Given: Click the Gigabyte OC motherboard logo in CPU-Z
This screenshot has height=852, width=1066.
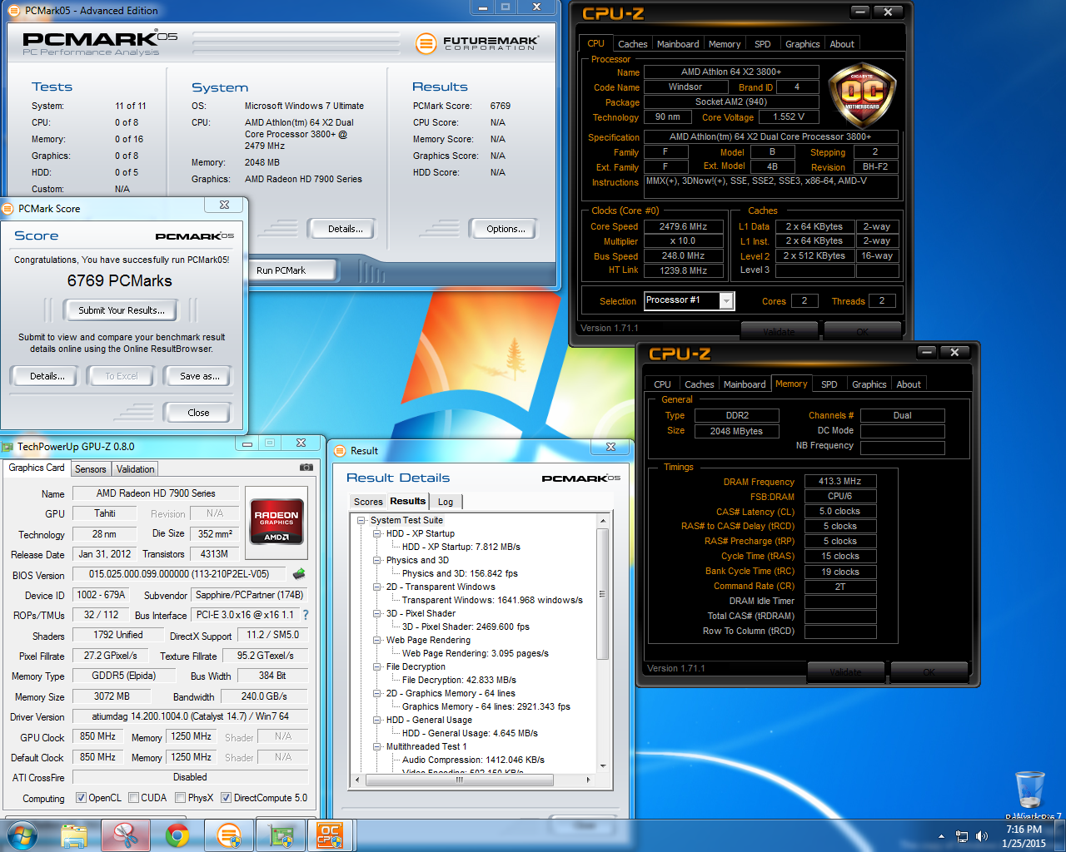Looking at the screenshot, I should click(x=862, y=93).
